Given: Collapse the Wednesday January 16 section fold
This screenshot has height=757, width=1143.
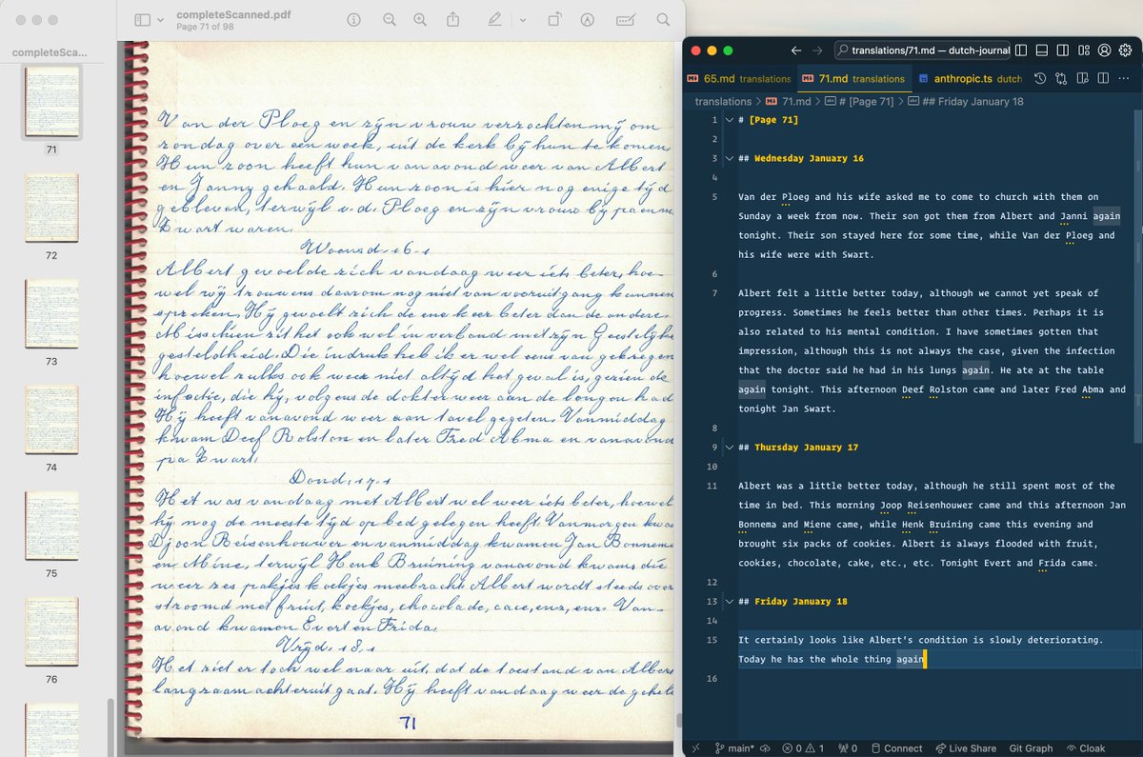Looking at the screenshot, I should [730, 158].
